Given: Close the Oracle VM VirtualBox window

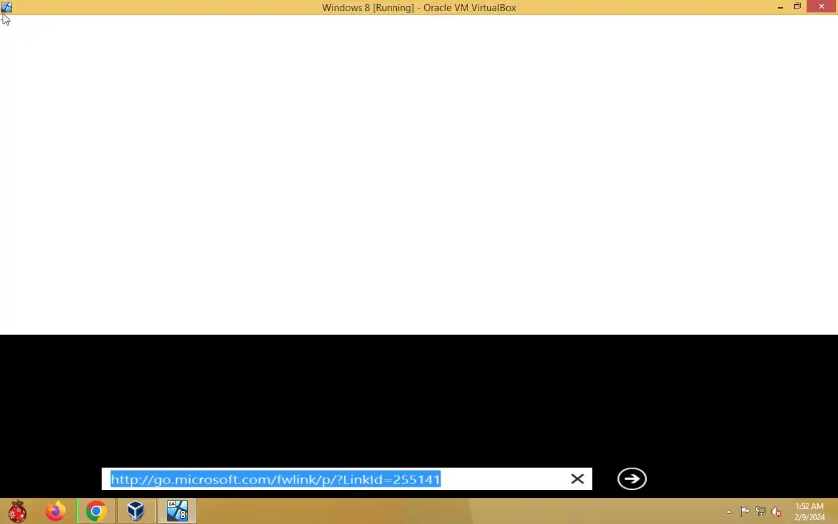Looking at the screenshot, I should pyautogui.click(x=822, y=7).
